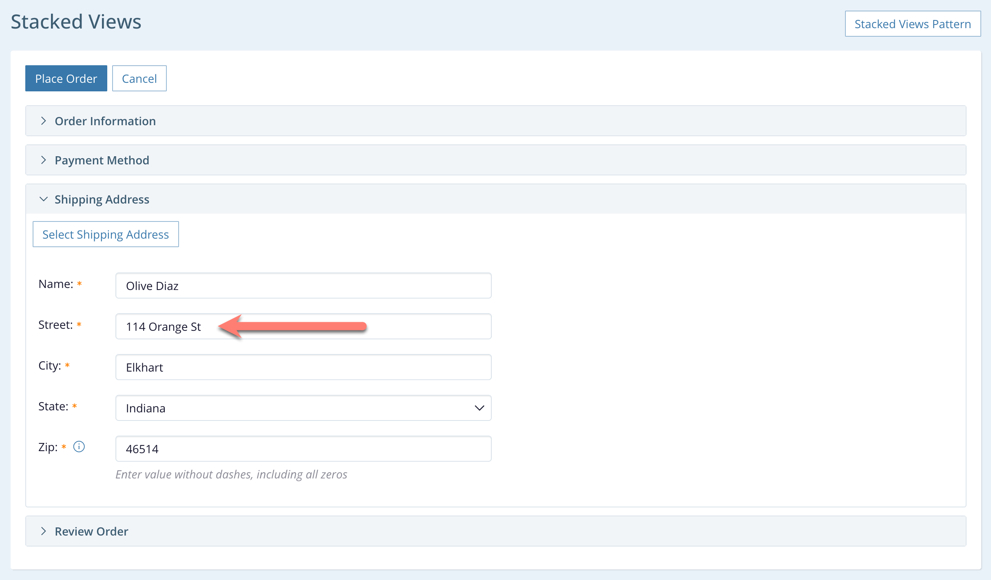Viewport: 991px width, 580px height.
Task: Click the Review Order section title
Action: coord(91,531)
